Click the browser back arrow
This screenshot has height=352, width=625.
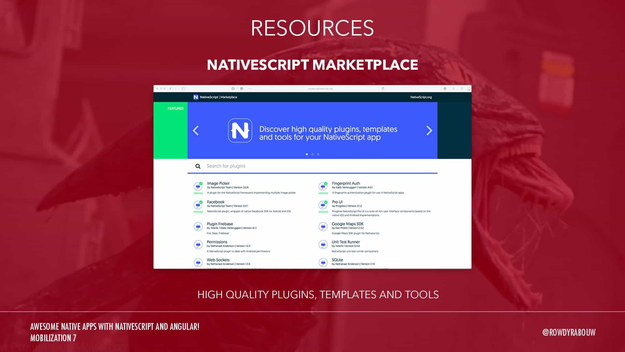click(171, 89)
